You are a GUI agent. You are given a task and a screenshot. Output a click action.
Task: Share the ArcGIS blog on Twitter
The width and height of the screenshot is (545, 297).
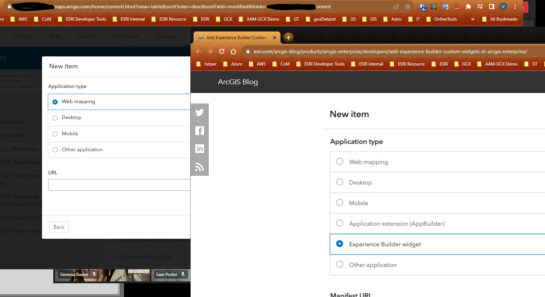200,113
